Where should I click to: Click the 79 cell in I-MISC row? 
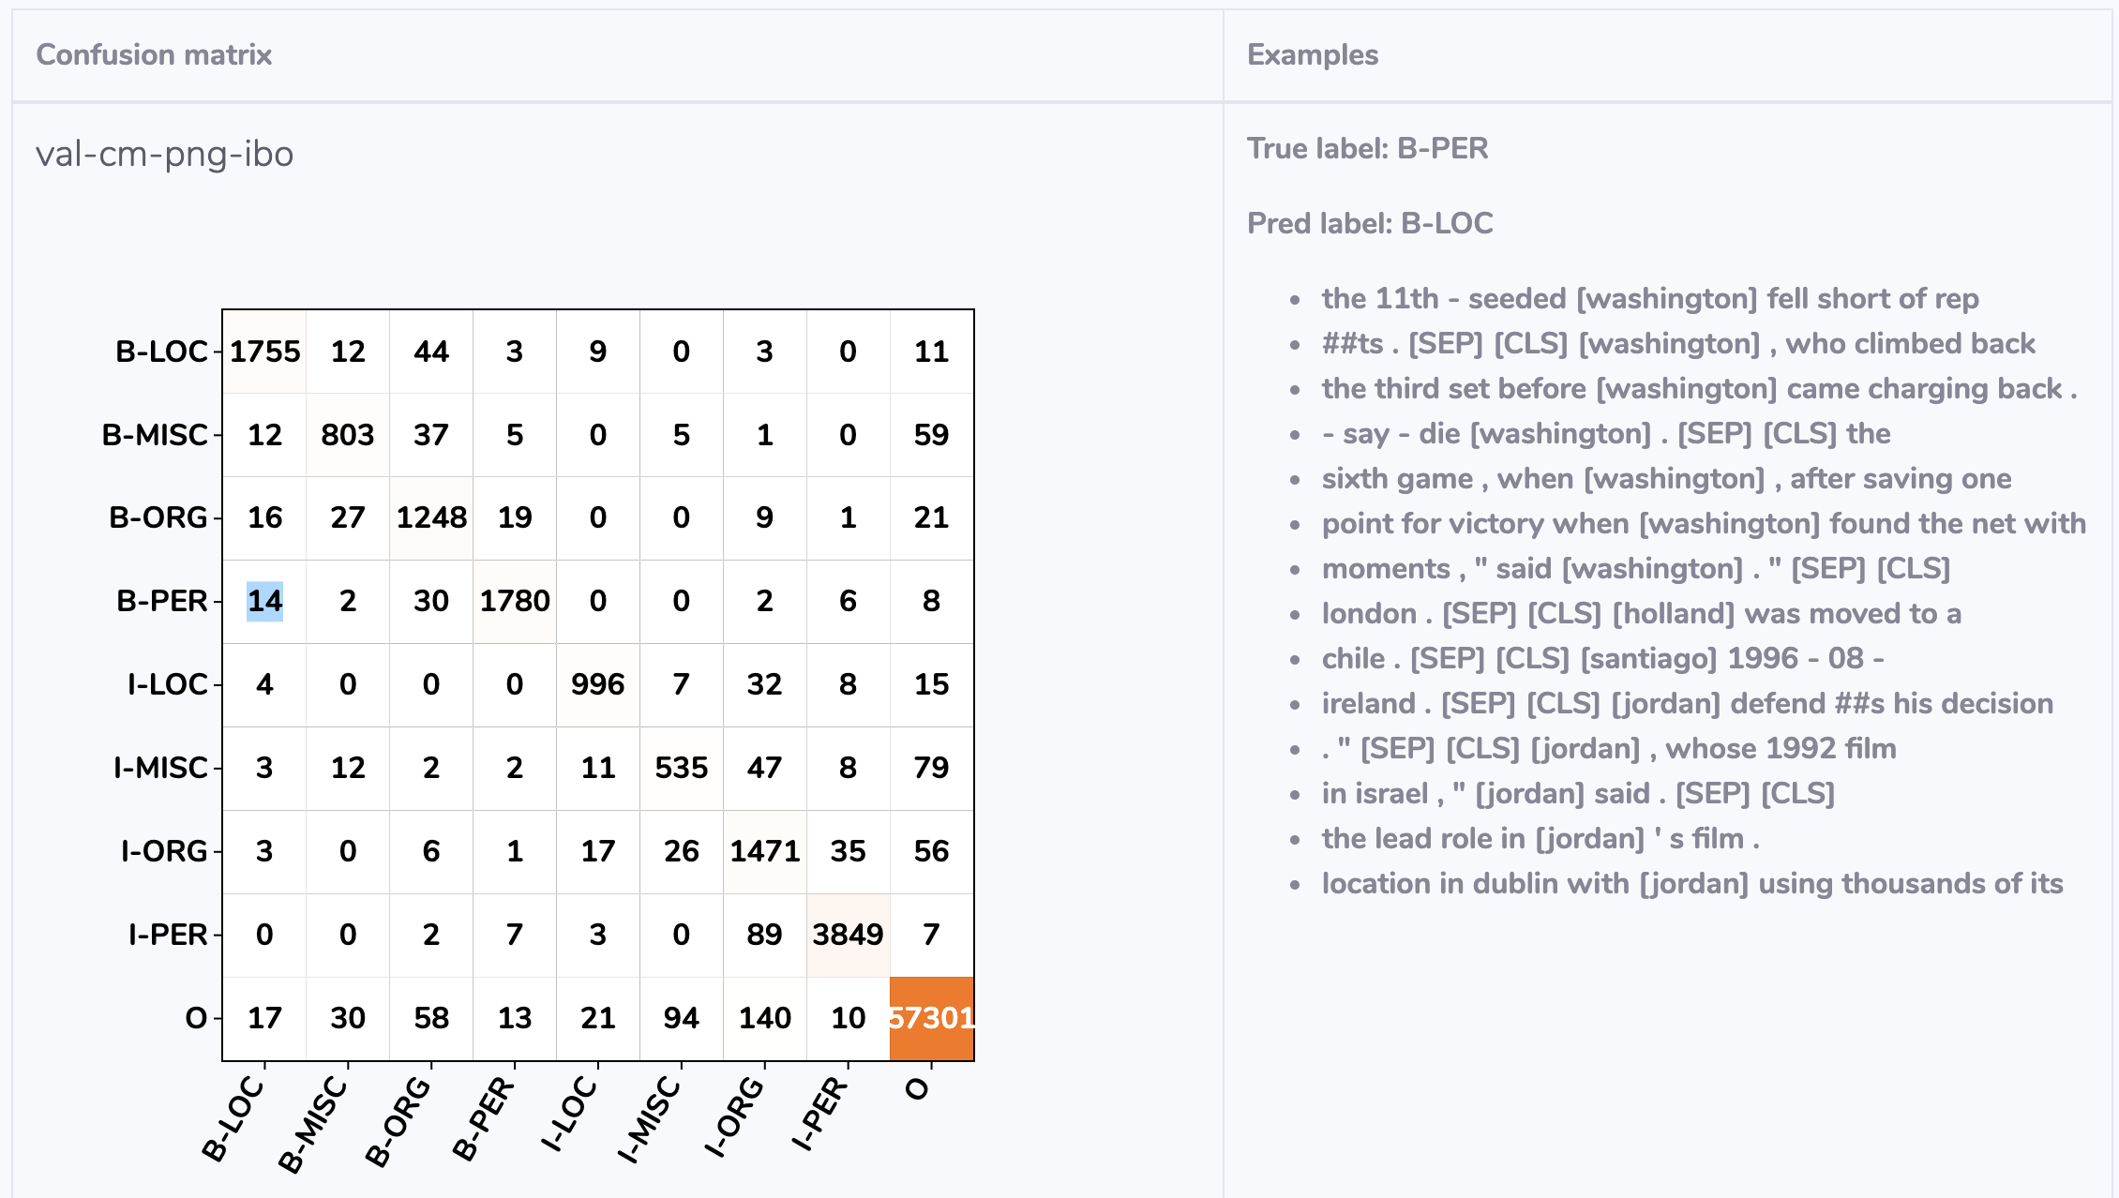(x=931, y=768)
